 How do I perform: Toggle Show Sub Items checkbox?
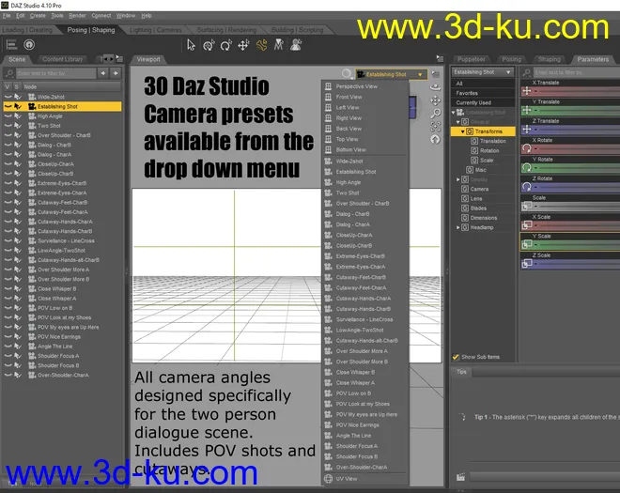tap(457, 357)
